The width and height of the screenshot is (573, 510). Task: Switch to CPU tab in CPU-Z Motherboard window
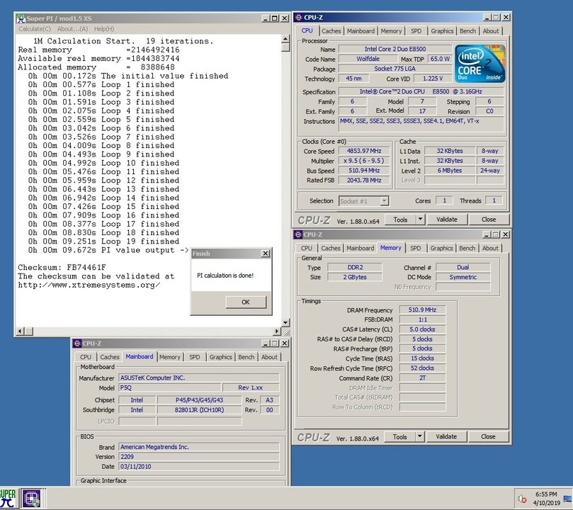coord(86,357)
